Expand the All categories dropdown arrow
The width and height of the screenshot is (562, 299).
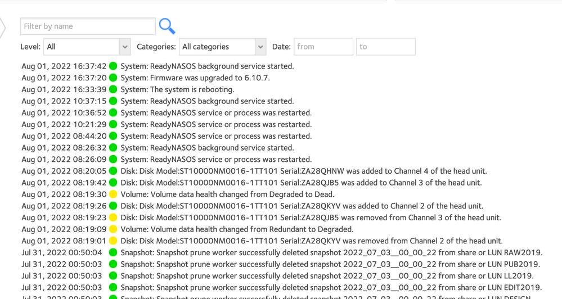(x=260, y=47)
